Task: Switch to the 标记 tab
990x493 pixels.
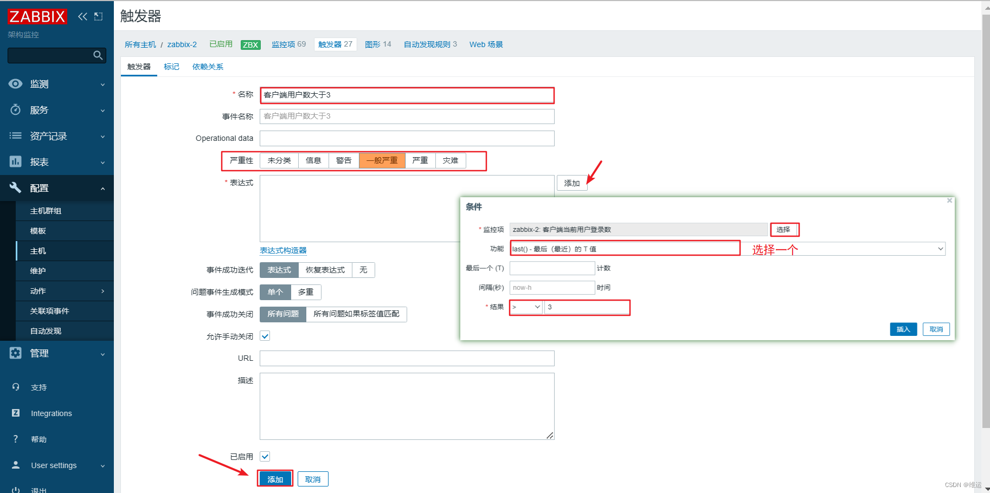Action: pyautogui.click(x=171, y=67)
